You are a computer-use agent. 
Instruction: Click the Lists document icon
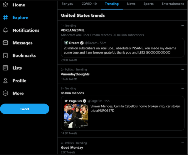[5, 68]
